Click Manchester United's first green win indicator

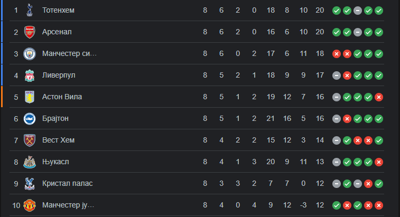pos(336,205)
